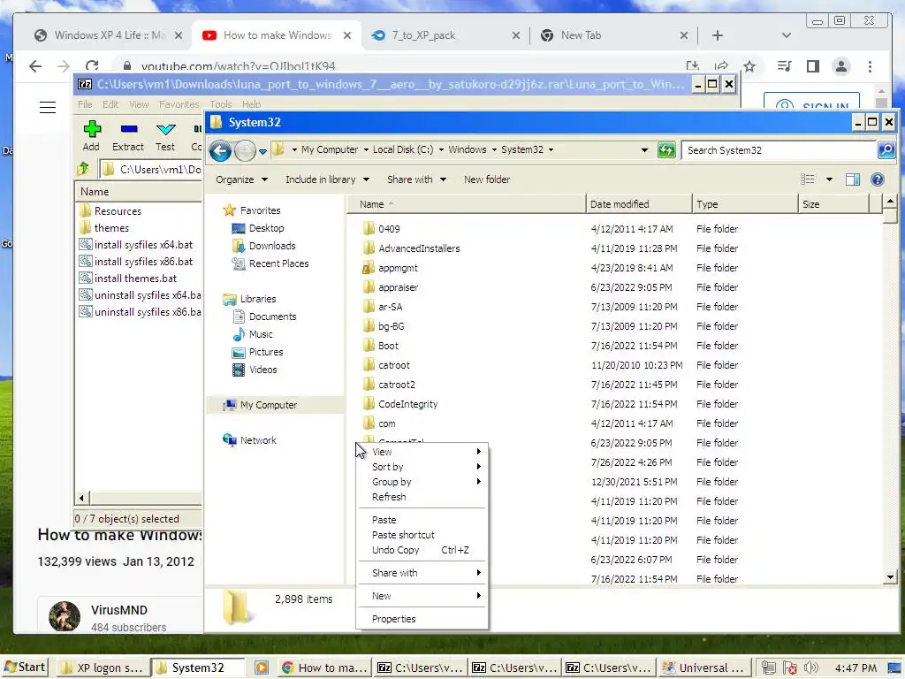Open XP logon taskbar button
The width and height of the screenshot is (905, 679).
point(103,668)
